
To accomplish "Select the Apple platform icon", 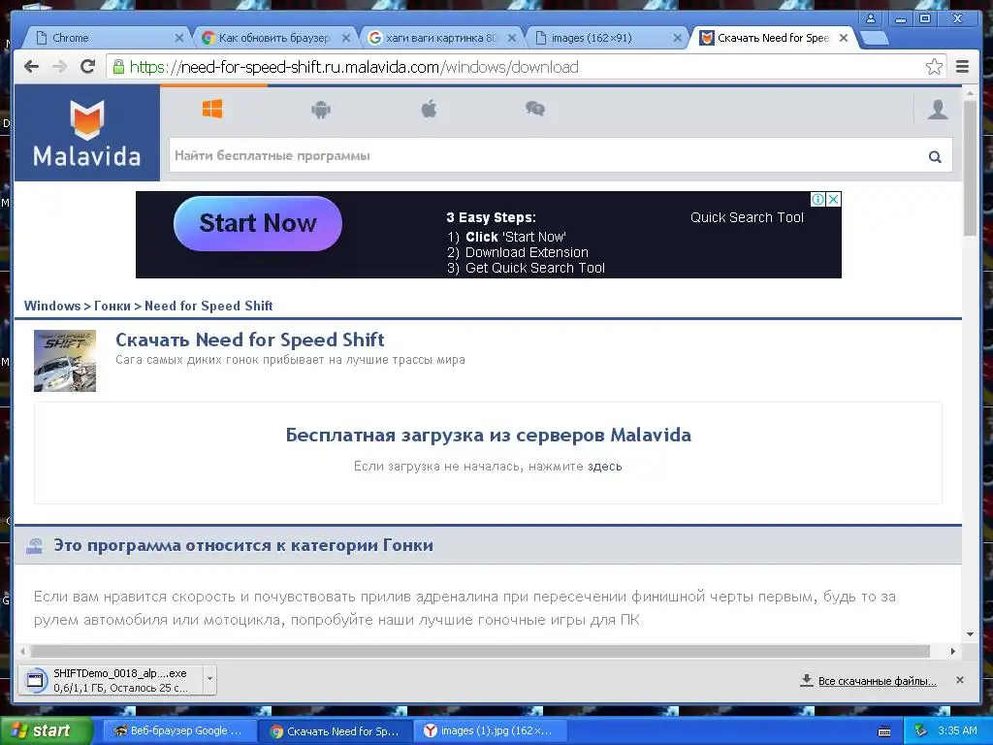I will pos(429,109).
